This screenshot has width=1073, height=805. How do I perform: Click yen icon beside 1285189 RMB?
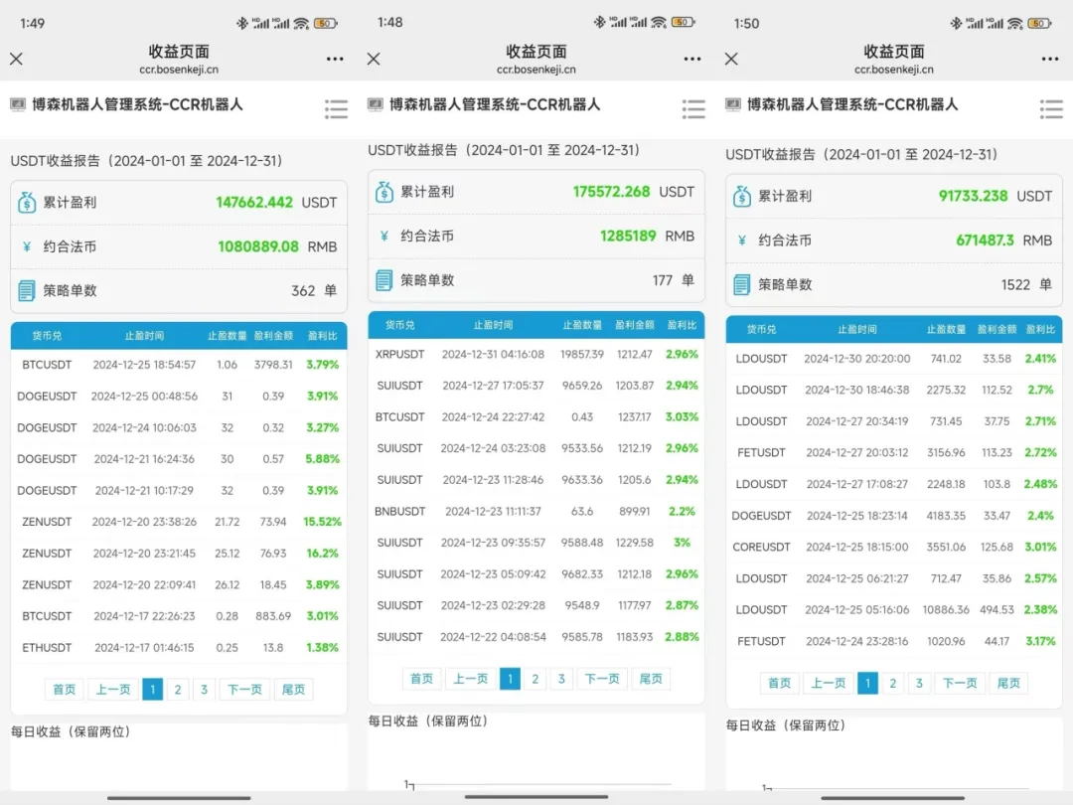[x=383, y=237]
